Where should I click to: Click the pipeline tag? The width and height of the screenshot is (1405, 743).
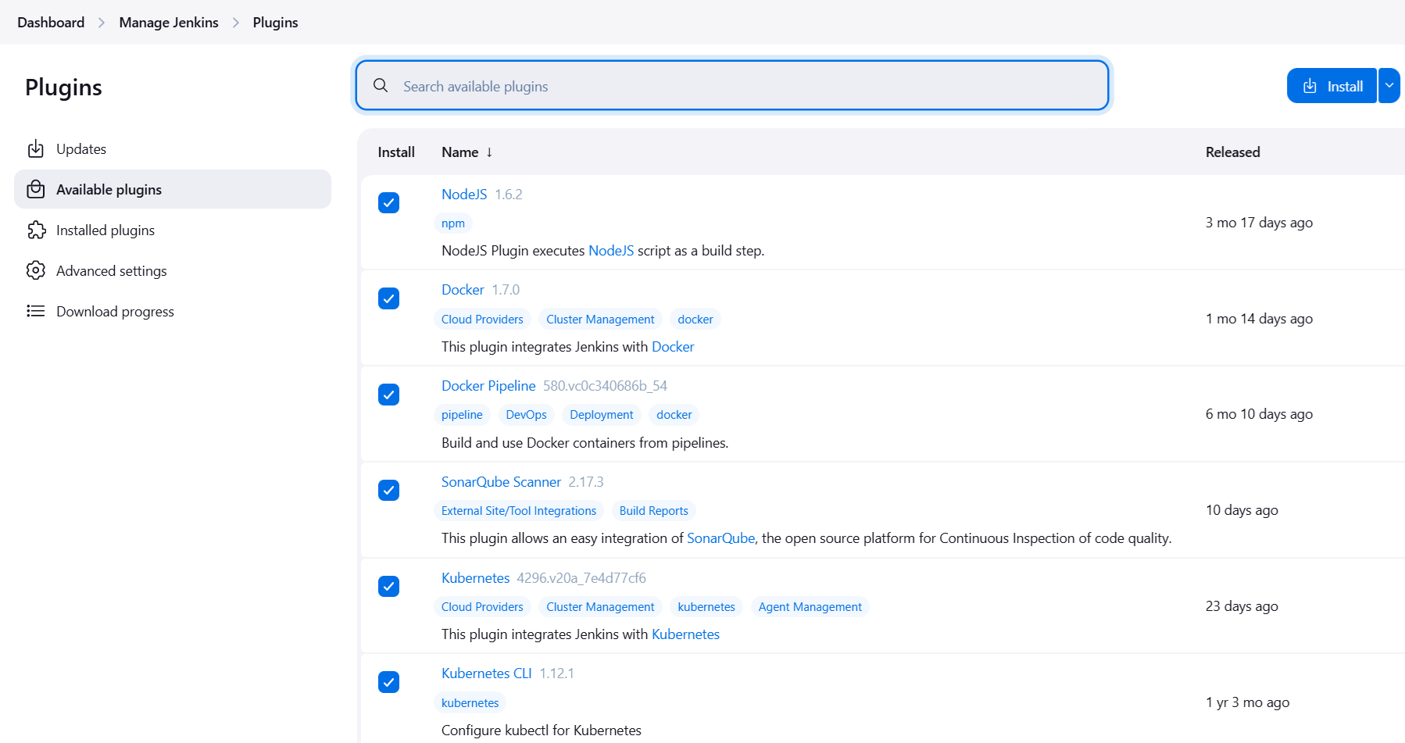point(462,415)
